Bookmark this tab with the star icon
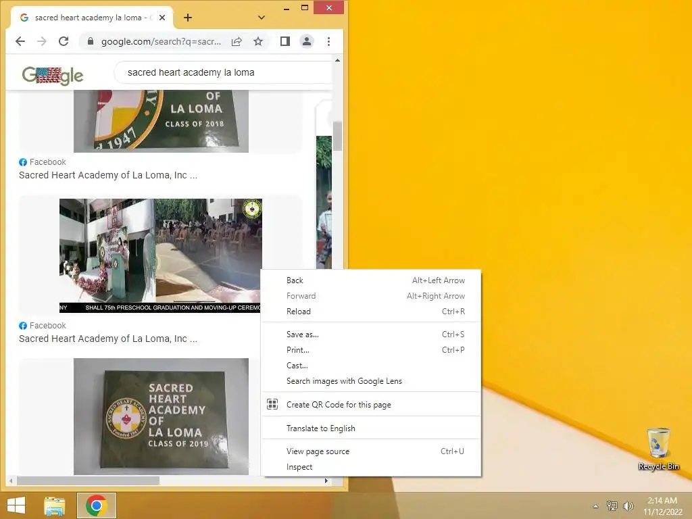Image resolution: width=692 pixels, height=519 pixels. [258, 41]
